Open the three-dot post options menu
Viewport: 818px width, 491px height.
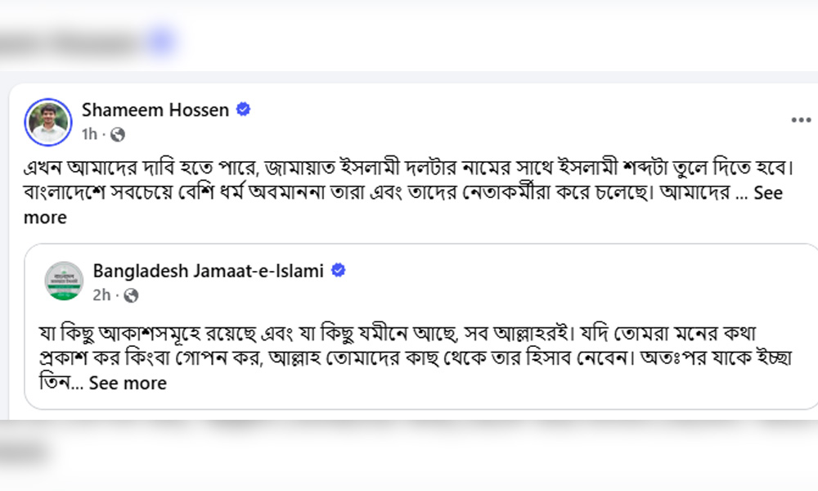coord(801,120)
